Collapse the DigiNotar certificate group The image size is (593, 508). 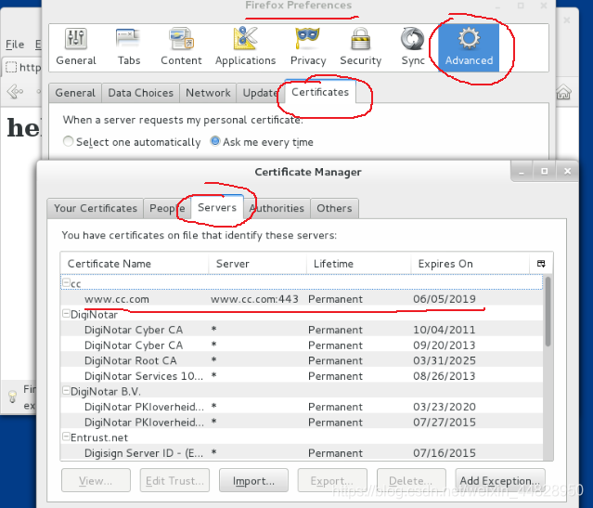[66, 313]
